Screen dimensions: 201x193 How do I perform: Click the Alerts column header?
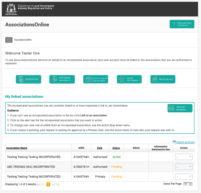click(136, 148)
